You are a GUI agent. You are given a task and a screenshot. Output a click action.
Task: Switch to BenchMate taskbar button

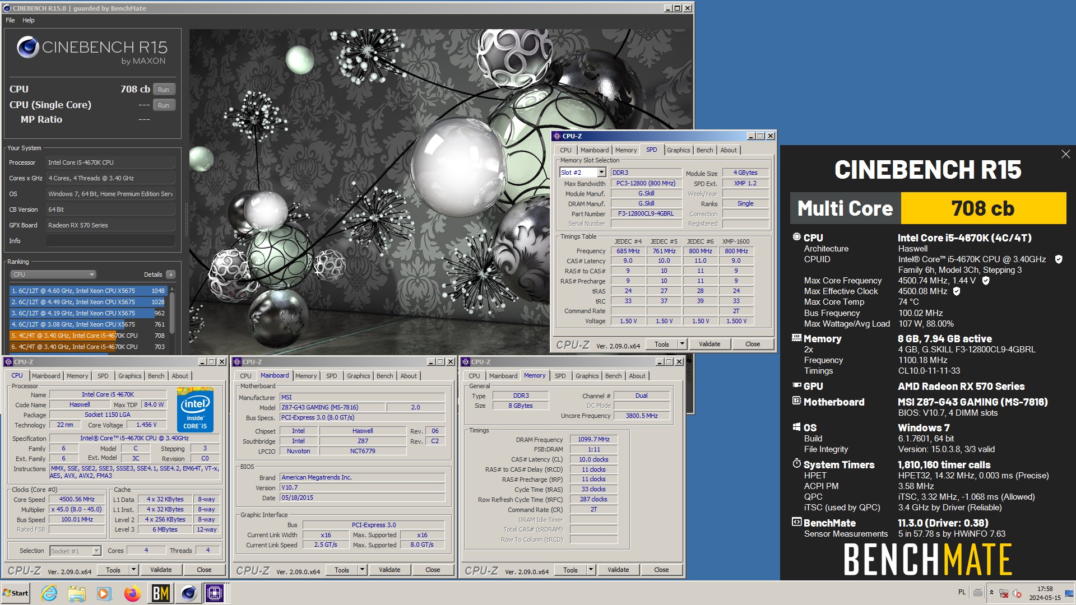pyautogui.click(x=161, y=593)
